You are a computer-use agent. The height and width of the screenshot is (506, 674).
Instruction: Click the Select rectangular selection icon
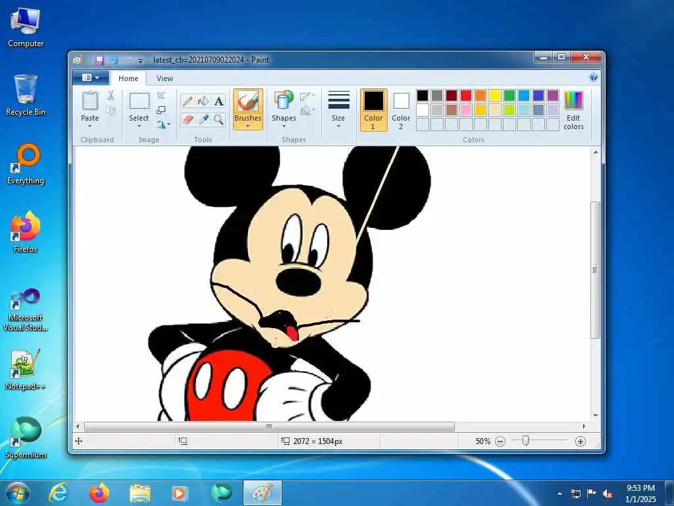pyautogui.click(x=140, y=101)
